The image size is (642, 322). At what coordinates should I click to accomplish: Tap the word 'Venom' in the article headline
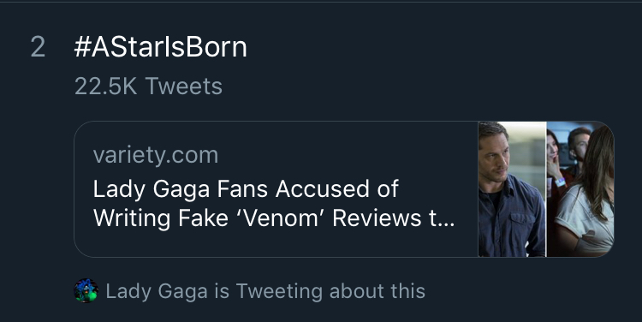tap(282, 218)
